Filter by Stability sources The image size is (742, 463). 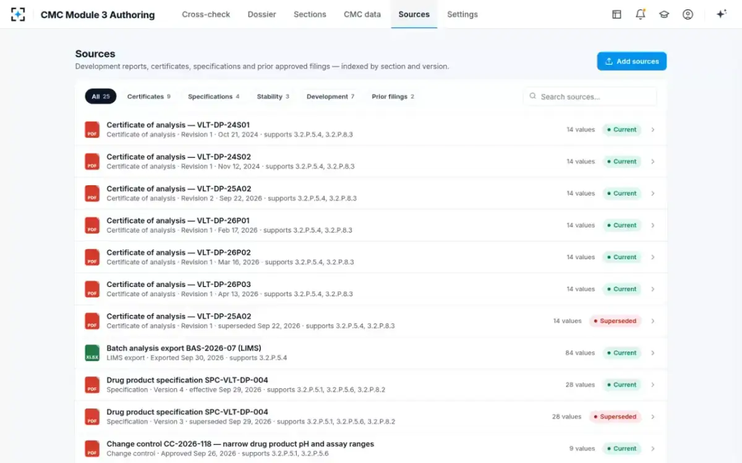[x=273, y=96]
